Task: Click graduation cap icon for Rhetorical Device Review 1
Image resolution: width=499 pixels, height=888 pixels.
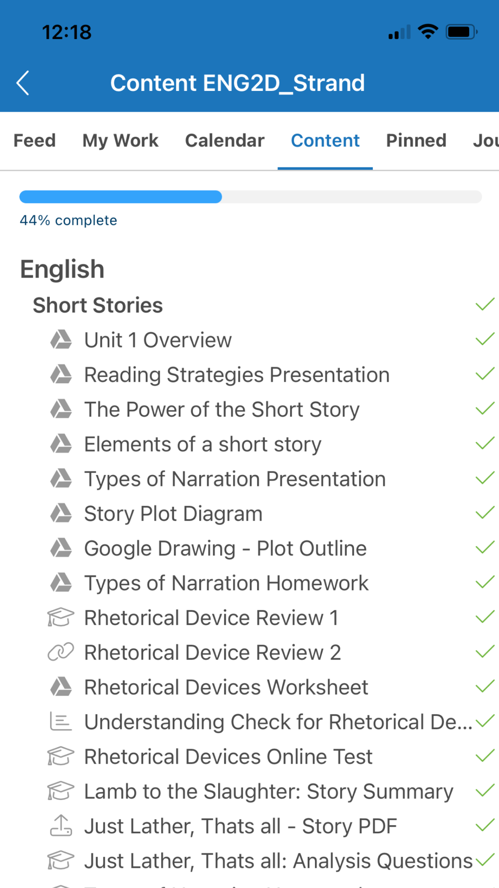Action: click(x=61, y=618)
